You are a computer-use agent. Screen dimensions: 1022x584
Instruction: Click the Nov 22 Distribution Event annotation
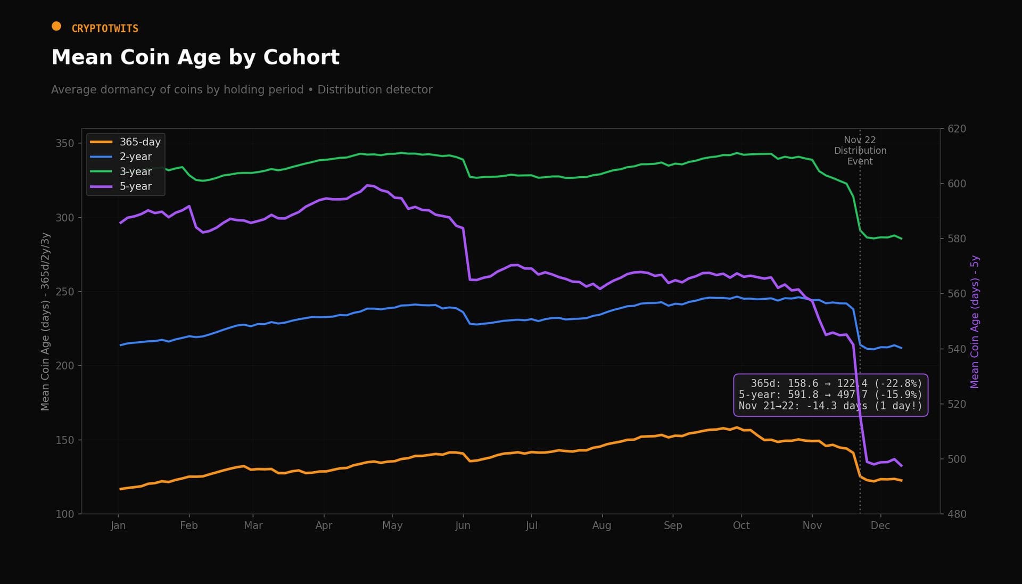860,151
